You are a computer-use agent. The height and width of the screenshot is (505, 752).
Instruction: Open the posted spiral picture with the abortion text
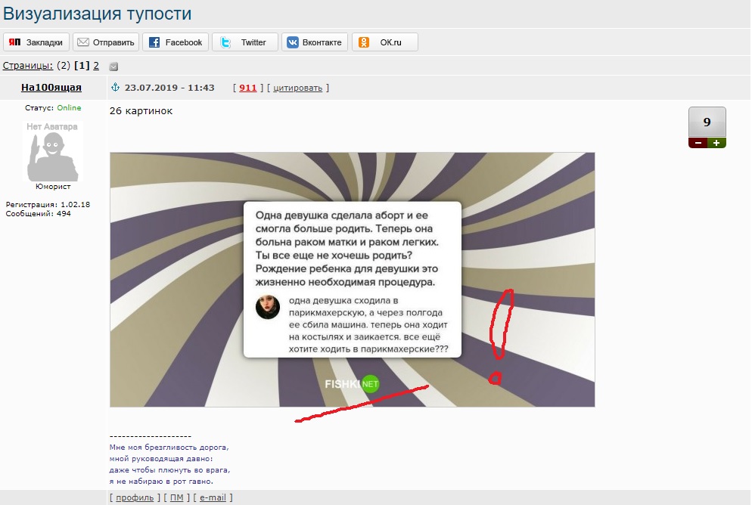[352, 280]
